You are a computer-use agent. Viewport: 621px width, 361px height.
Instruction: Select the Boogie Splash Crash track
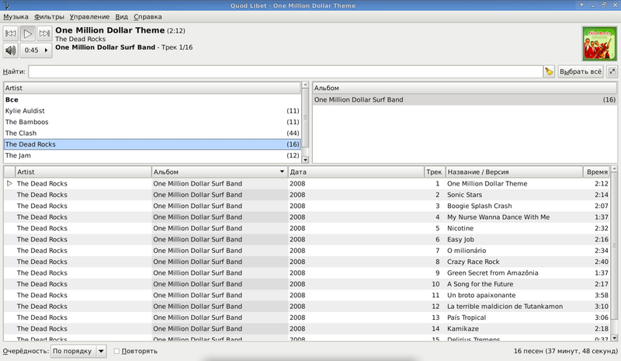coord(307,206)
